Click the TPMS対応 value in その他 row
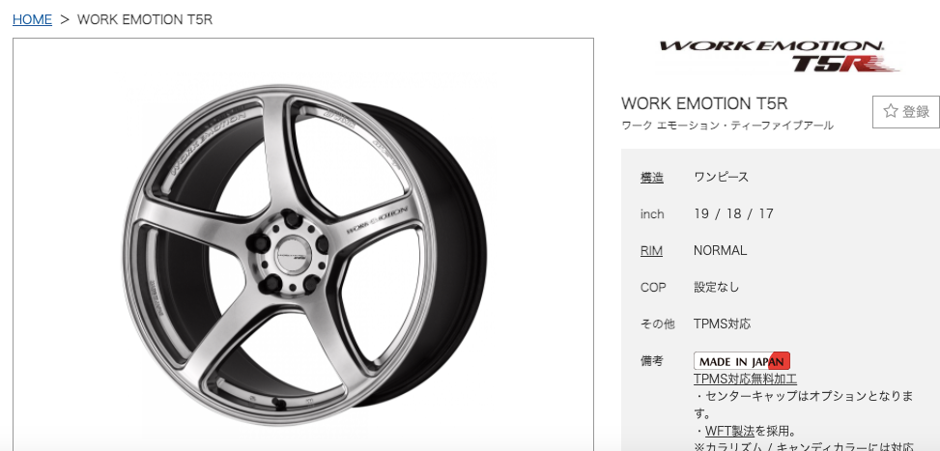Image resolution: width=940 pixels, height=451 pixels. pyautogui.click(x=722, y=324)
